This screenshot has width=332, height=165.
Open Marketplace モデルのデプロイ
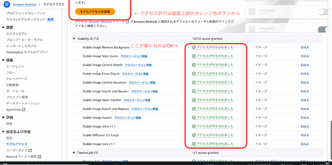(27, 52)
